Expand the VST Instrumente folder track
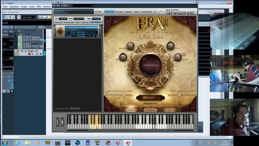The height and width of the screenshot is (146, 259). 19,31
